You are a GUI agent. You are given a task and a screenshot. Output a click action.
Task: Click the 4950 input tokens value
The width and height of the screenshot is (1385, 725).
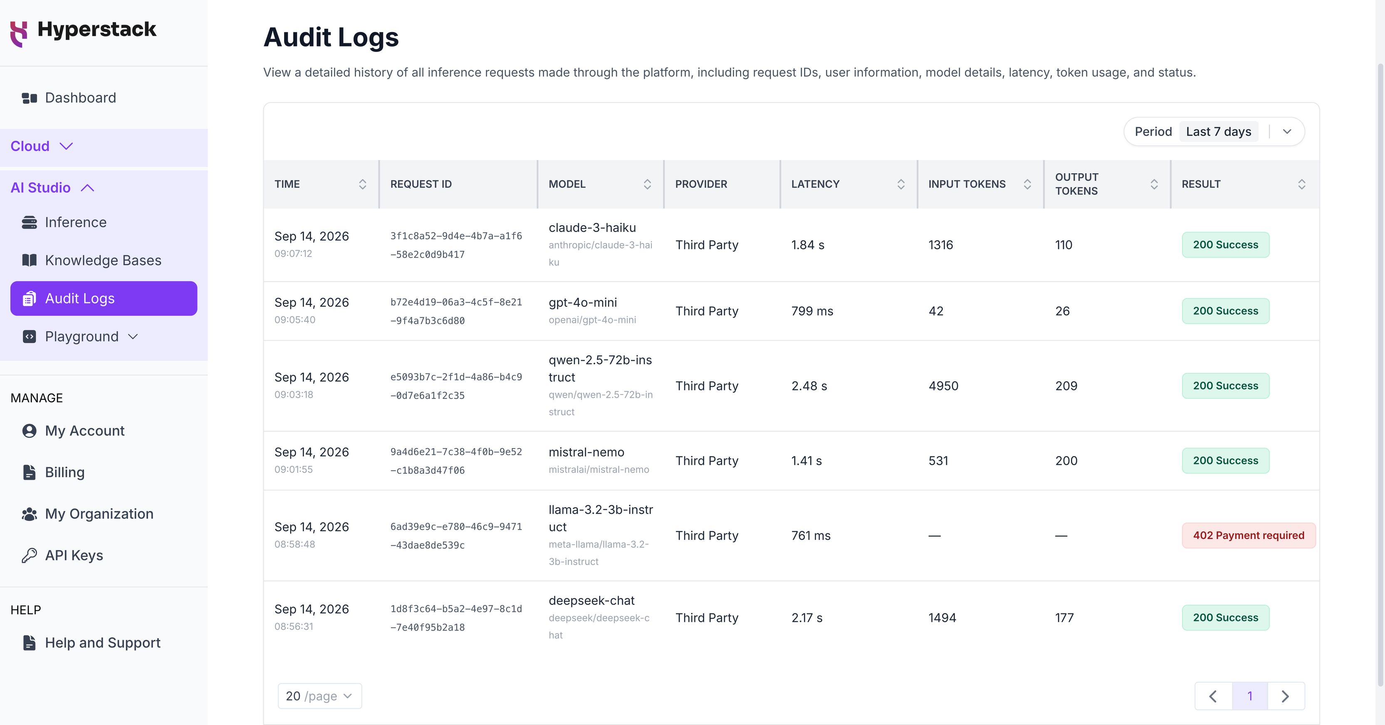pos(944,386)
